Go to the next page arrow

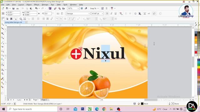pos(25,100)
